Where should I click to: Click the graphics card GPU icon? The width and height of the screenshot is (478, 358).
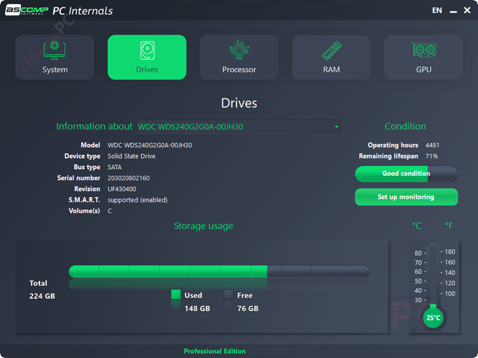(424, 50)
